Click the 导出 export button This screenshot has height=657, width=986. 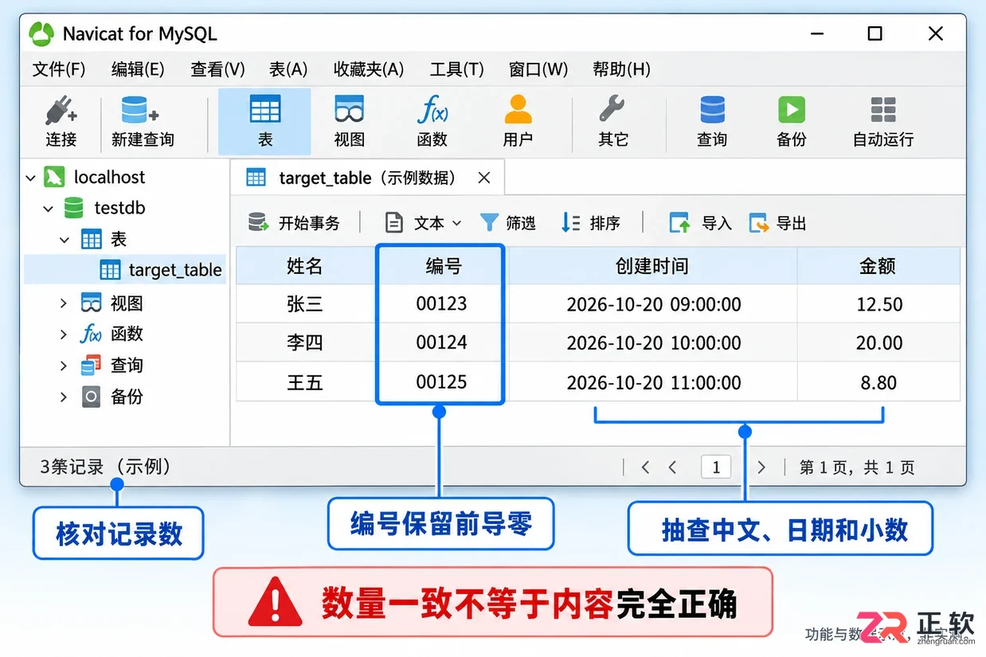[x=778, y=223]
